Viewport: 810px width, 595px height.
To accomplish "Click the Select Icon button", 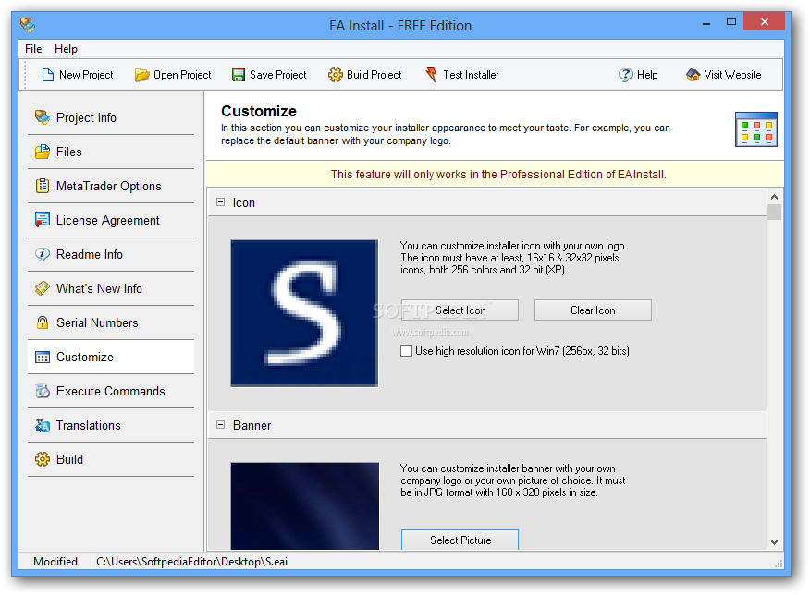I will (460, 310).
